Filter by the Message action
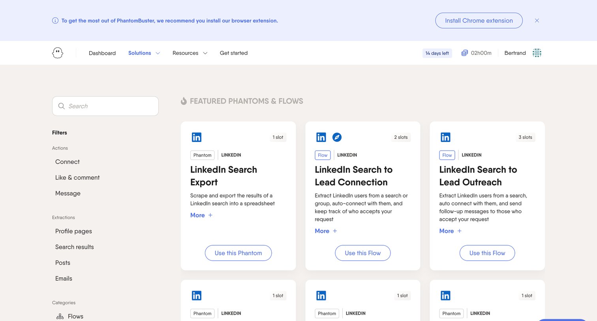This screenshot has height=321, width=597. point(68,193)
